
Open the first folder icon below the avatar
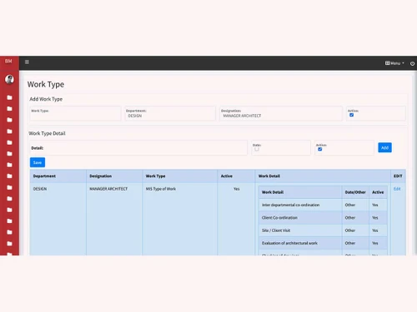[9, 97]
